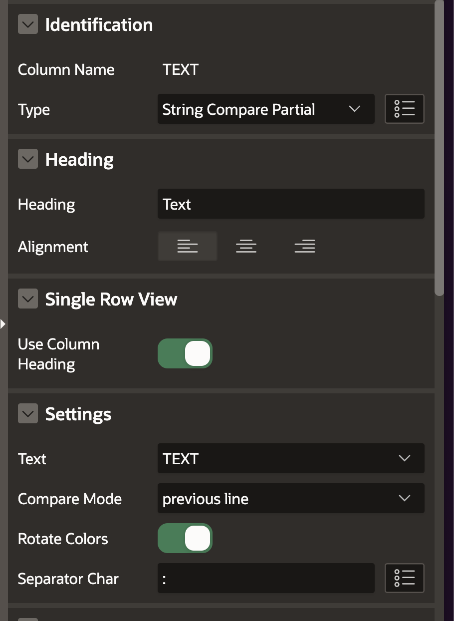
Task: Collapse the Heading section
Action: [x=28, y=159]
